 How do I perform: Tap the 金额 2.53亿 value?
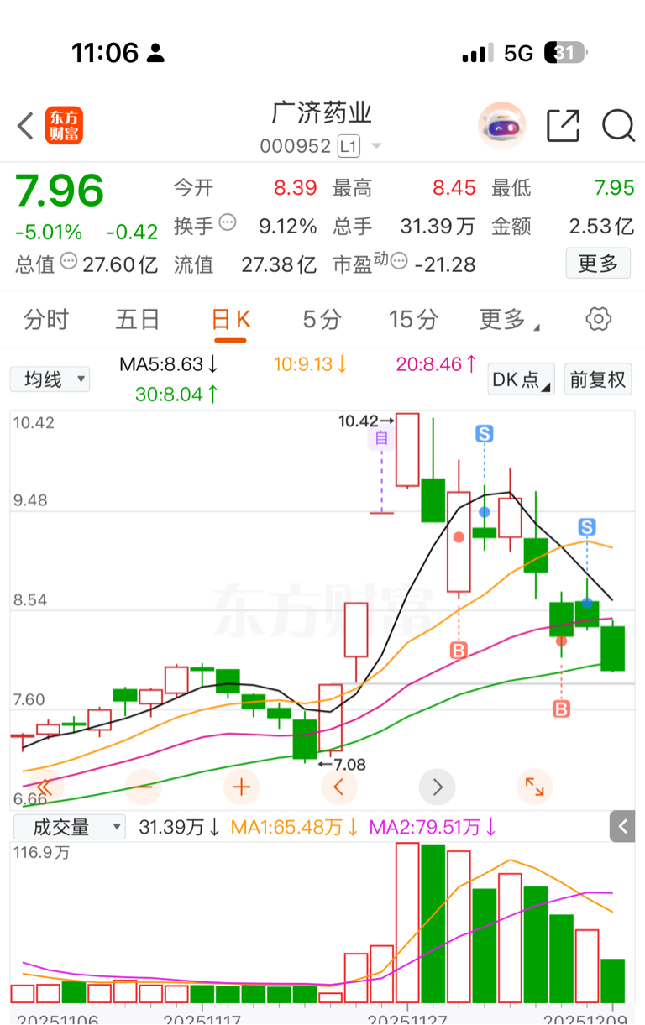[601, 226]
